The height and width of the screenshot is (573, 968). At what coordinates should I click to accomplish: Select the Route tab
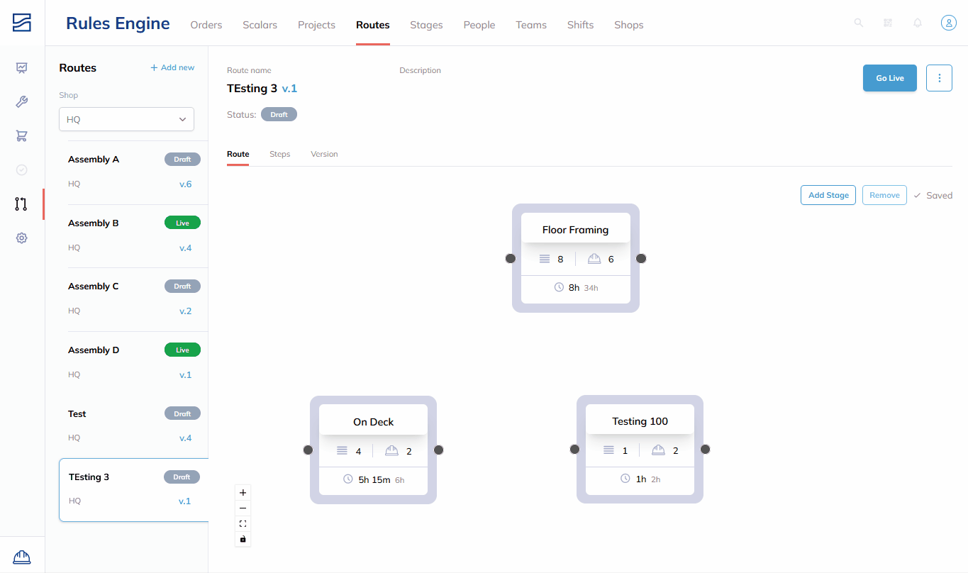pos(238,154)
